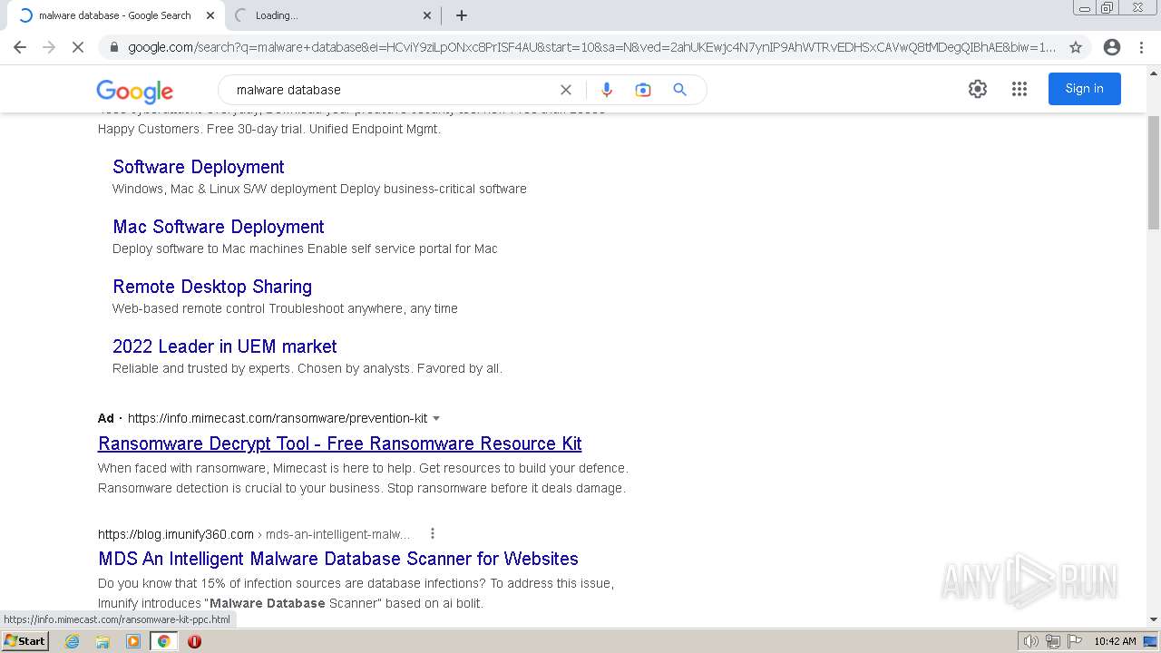Open three-dot menu for imunify360 result
The image size is (1161, 653).
433,533
